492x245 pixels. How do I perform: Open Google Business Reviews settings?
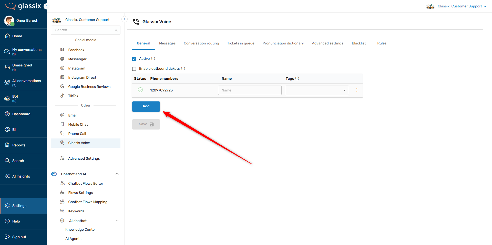[86, 87]
